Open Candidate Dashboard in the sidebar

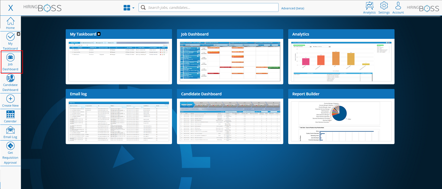tap(10, 83)
